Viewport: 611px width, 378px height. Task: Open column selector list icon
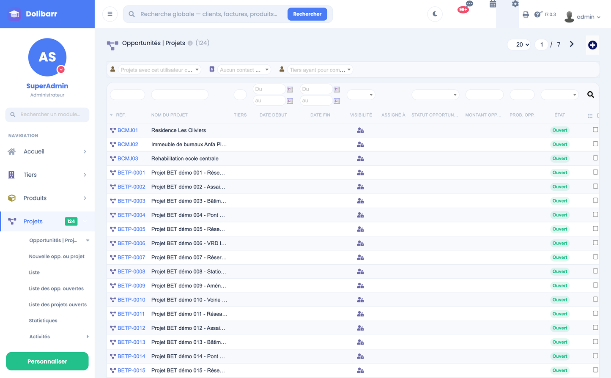pos(590,116)
